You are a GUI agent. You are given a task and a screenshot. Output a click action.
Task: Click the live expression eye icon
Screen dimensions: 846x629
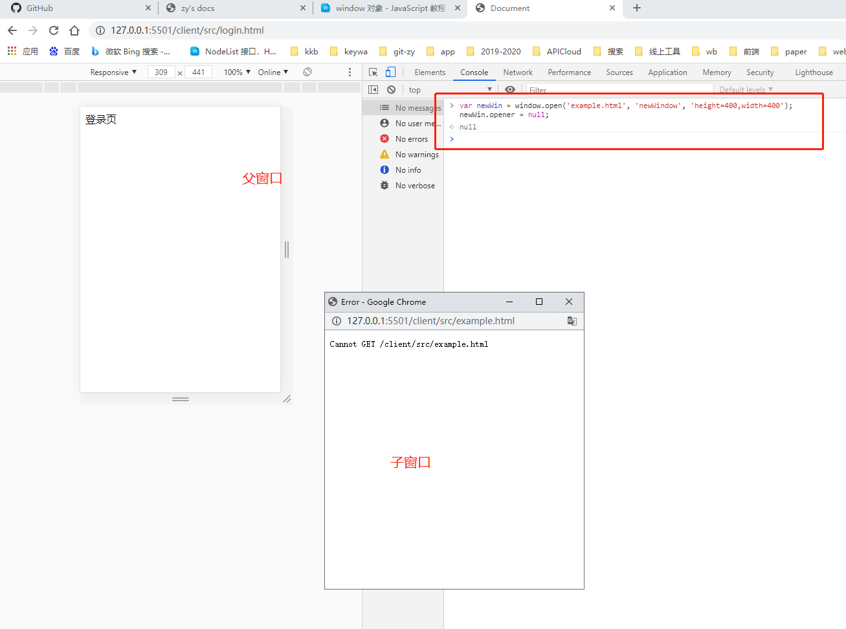[x=510, y=90]
